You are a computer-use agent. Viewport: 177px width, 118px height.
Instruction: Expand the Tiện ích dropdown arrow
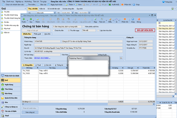[x=106, y=20]
